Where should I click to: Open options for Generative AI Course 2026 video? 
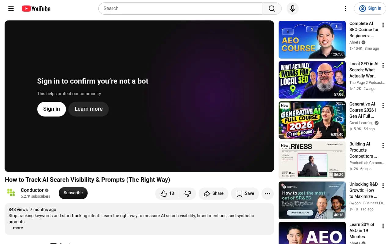(x=383, y=106)
